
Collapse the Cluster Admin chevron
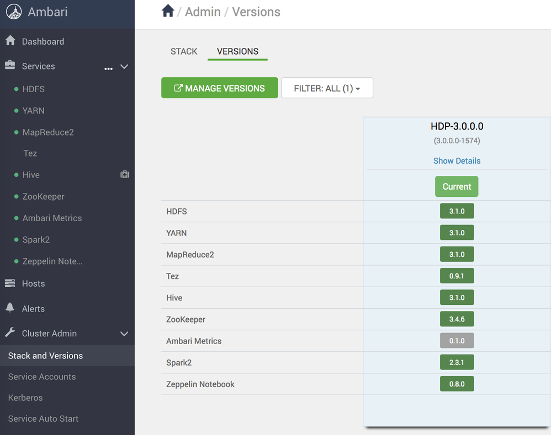coord(124,334)
